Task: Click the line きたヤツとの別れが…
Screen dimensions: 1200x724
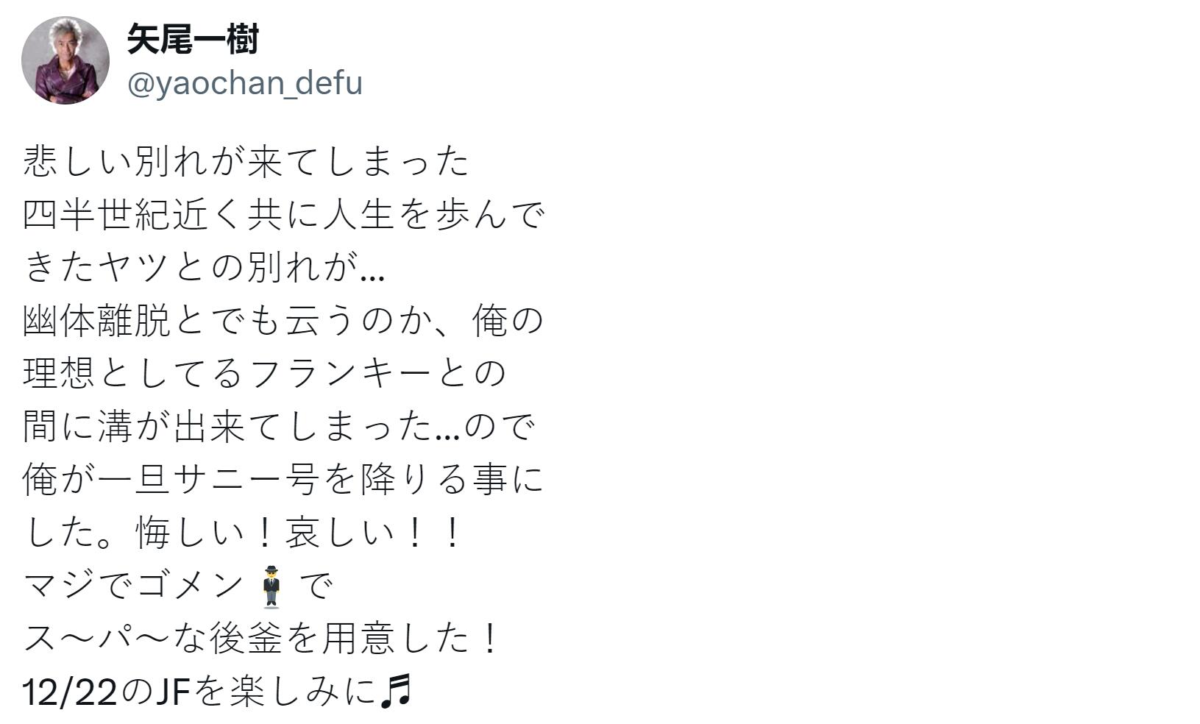Action: [204, 268]
